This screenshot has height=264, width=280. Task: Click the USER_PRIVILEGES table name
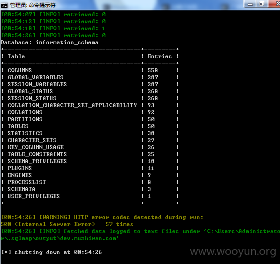point(34,196)
